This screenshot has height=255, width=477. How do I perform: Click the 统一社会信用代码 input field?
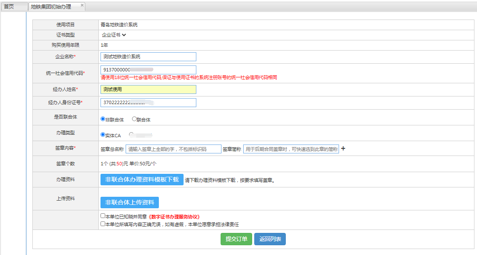click(148, 70)
